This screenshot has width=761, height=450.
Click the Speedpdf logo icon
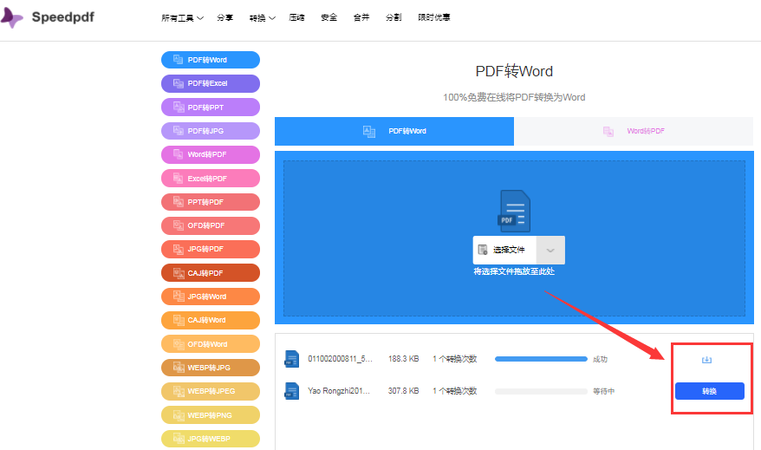(11, 17)
